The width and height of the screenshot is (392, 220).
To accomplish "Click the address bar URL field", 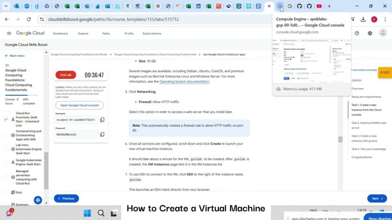I will (155, 19).
